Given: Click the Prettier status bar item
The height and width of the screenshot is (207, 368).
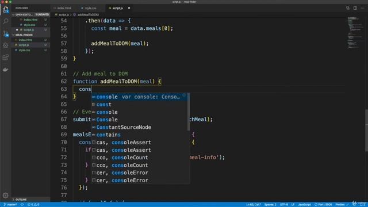Looking at the screenshot, I should 342,205.
